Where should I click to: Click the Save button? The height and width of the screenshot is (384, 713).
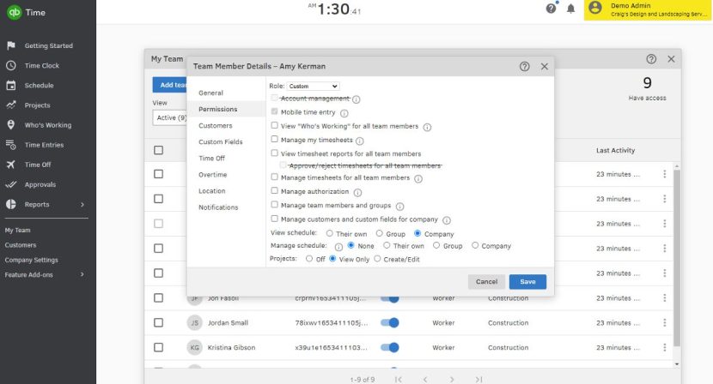point(527,282)
